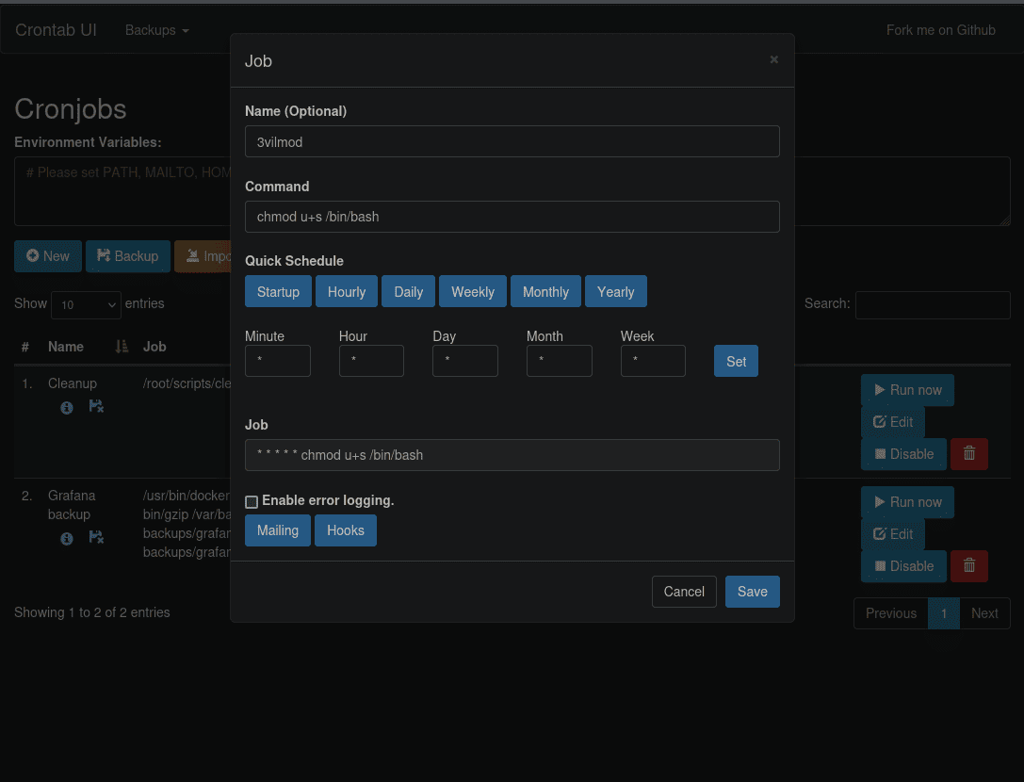This screenshot has width=1024, height=782.
Task: Save the 3vilmod job
Action: click(752, 592)
